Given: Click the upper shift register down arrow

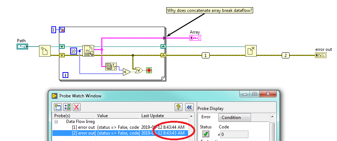Looking at the screenshot, I should tap(62, 47).
